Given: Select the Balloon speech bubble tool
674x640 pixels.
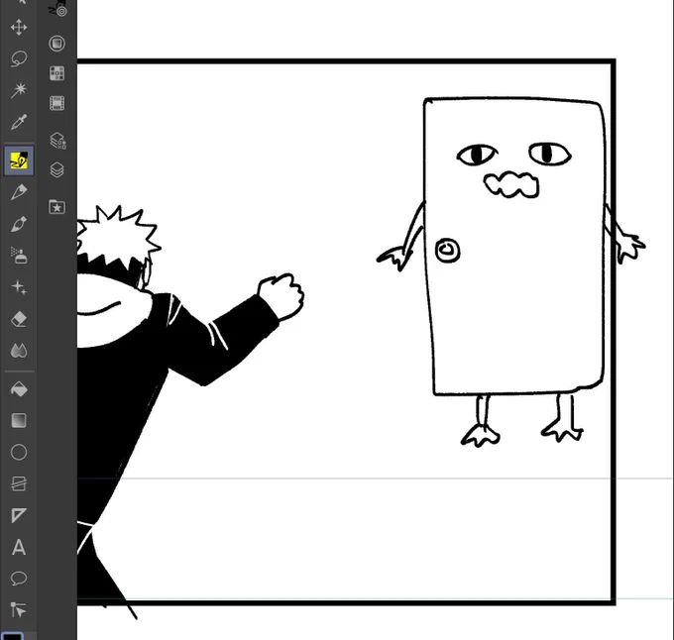Looking at the screenshot, I should pyautogui.click(x=19, y=579).
